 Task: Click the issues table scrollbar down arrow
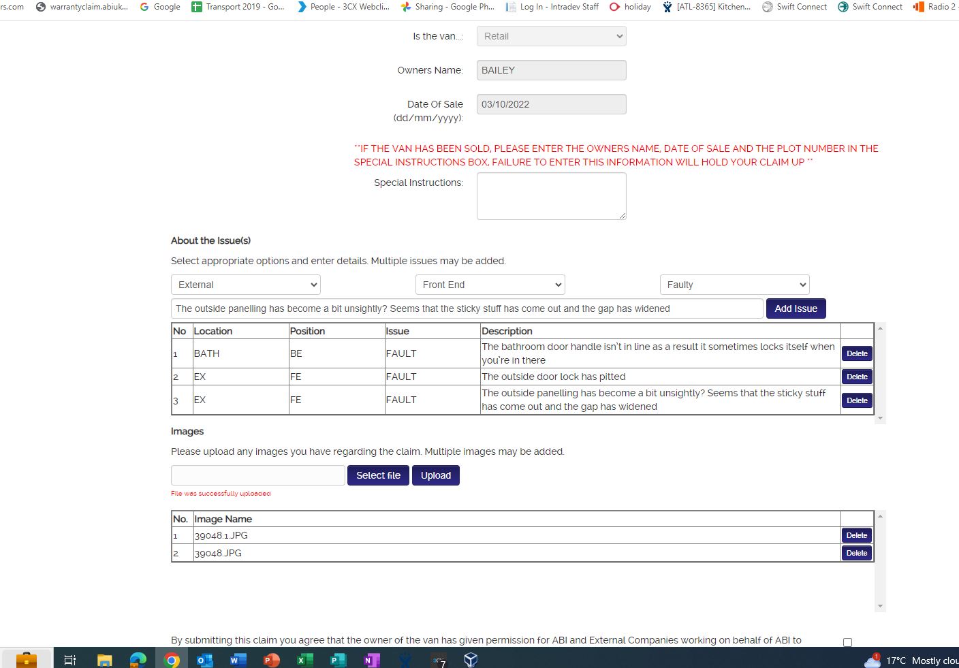tap(880, 418)
